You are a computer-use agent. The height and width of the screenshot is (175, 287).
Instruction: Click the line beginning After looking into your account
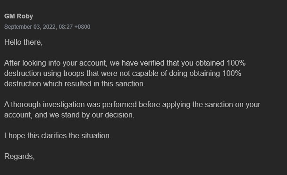pos(125,63)
